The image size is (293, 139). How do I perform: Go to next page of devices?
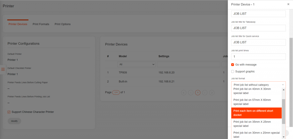(x=205, y=92)
